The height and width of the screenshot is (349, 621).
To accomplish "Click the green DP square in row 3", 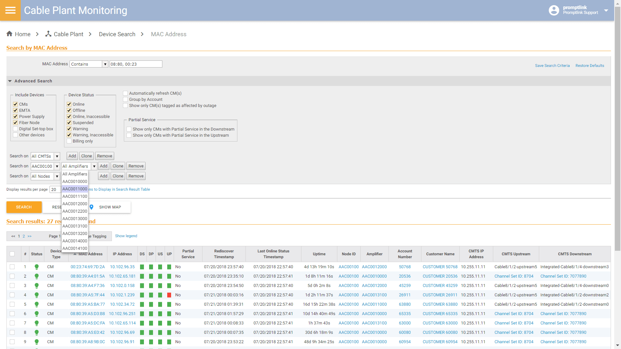I will pyautogui.click(x=151, y=286).
